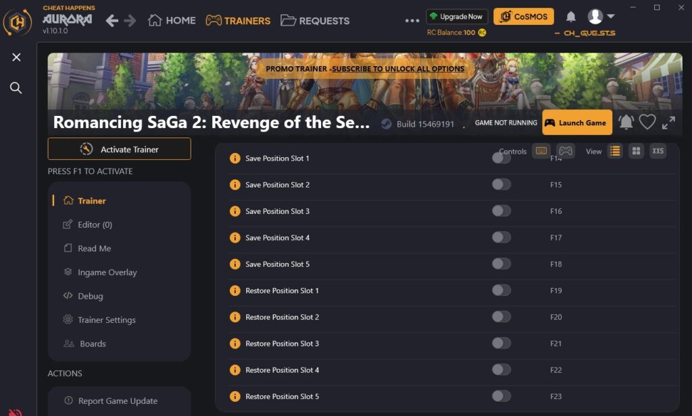
Task: Select the grid view icon
Action: click(x=636, y=151)
